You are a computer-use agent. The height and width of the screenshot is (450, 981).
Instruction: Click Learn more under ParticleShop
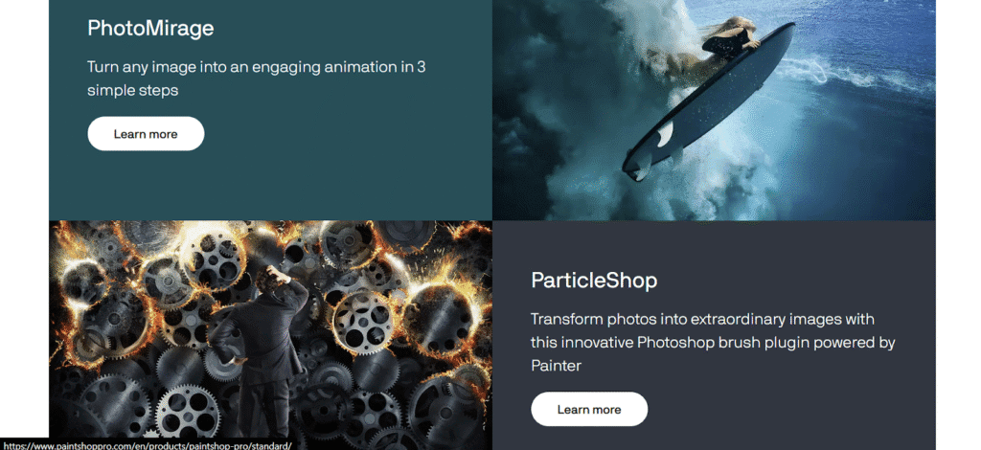point(589,410)
